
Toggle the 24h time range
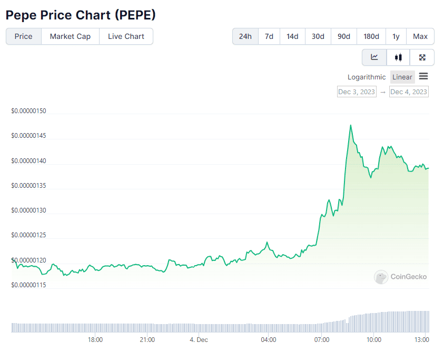[x=245, y=36]
